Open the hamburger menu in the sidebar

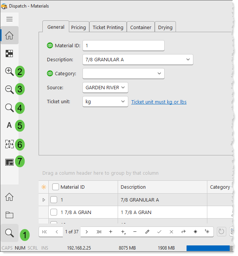tap(9, 19)
